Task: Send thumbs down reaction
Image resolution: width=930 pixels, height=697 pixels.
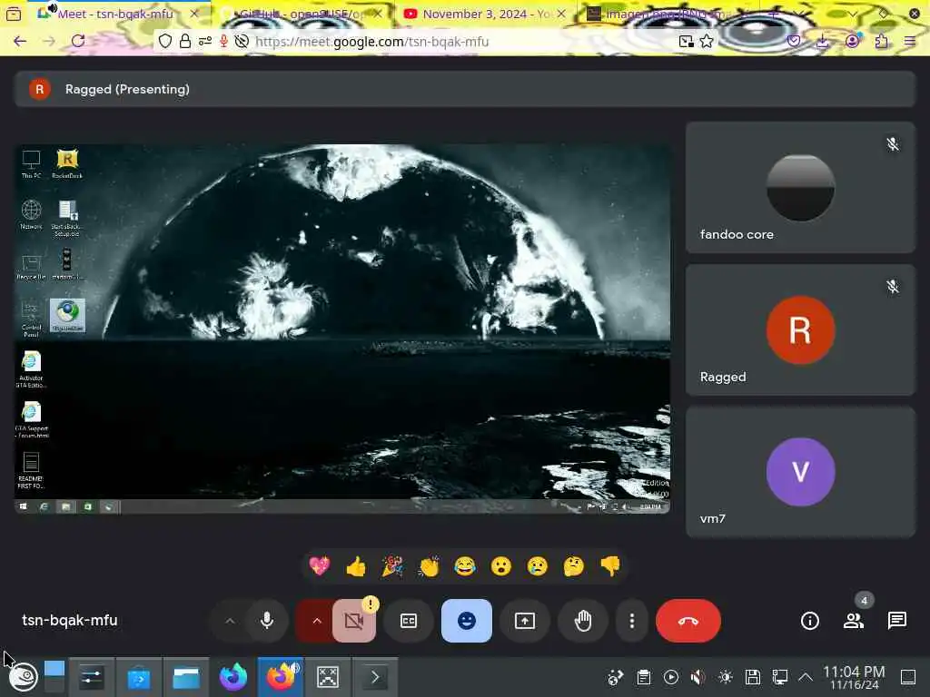Action: [x=610, y=566]
